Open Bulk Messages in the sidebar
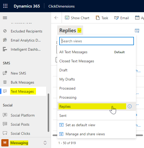Viewport: 144px width, 148px height. [x=23, y=82]
